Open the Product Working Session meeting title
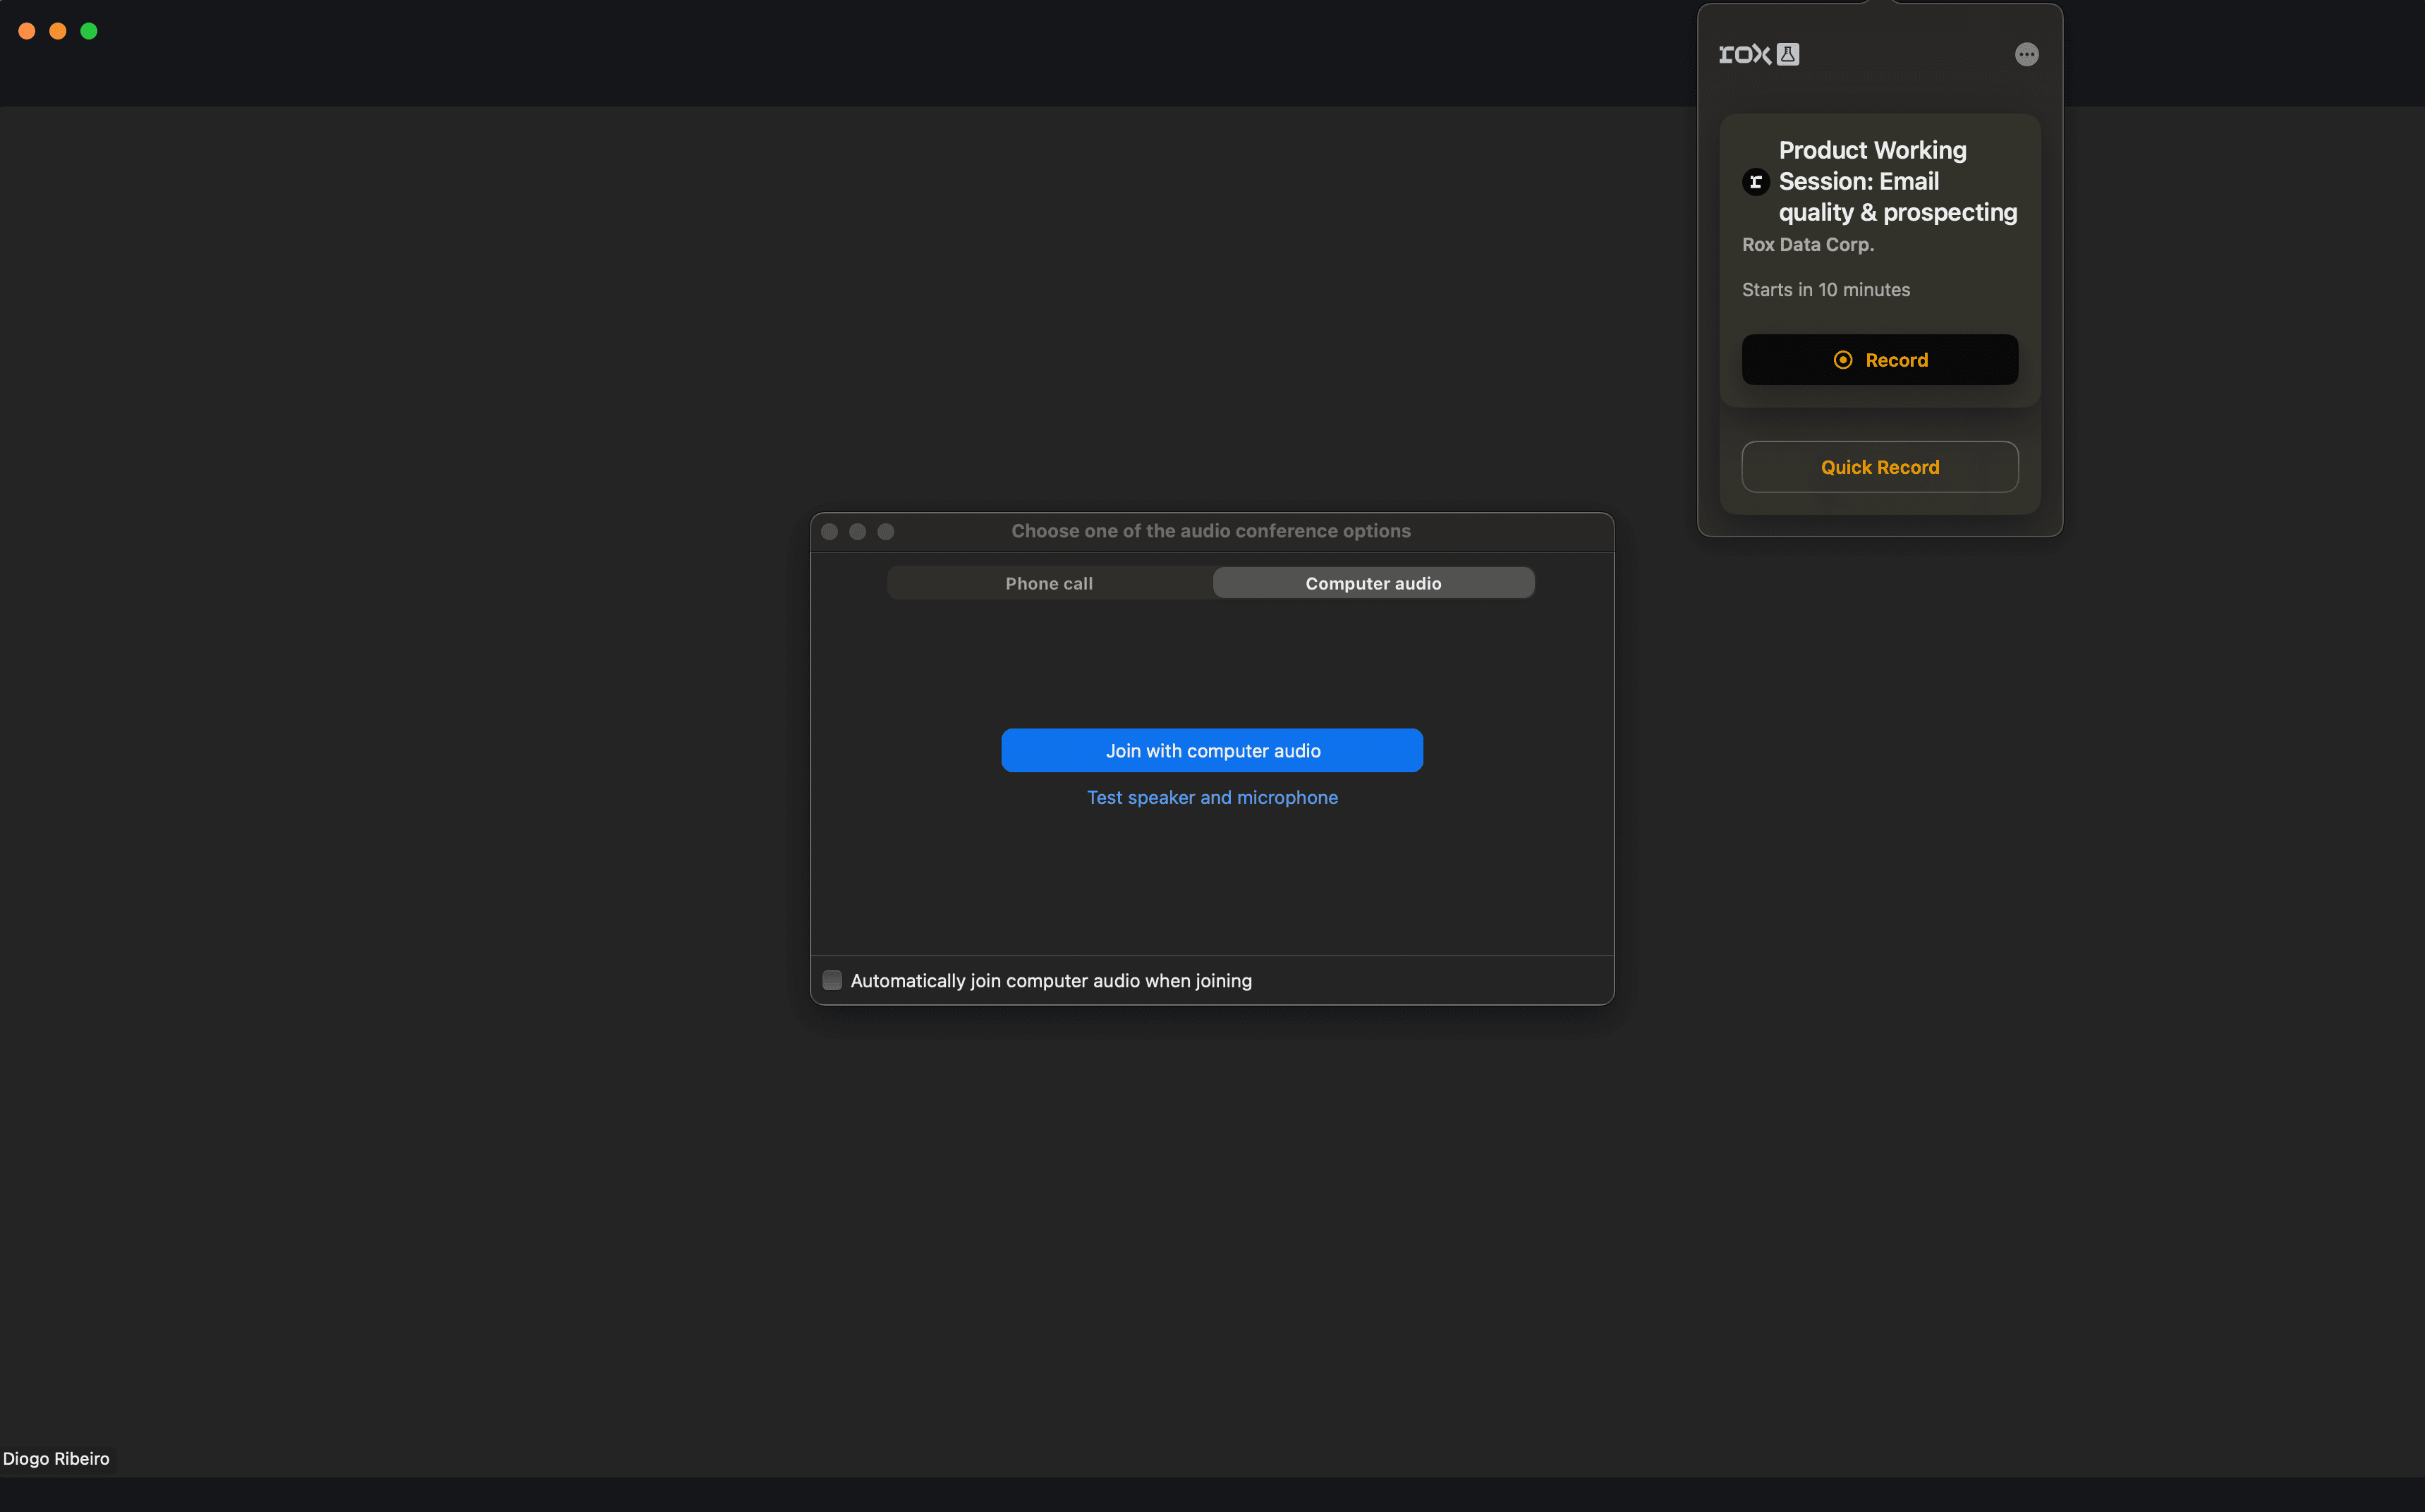Image resolution: width=2425 pixels, height=1512 pixels. point(1896,181)
